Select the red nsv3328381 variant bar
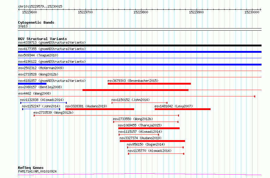270x178 pixels. click(100, 109)
